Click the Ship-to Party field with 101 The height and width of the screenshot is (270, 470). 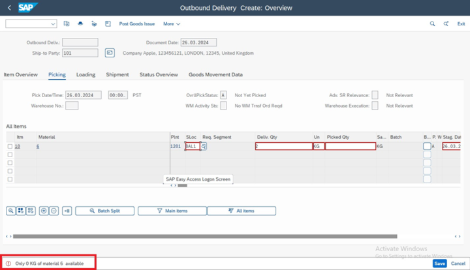[80, 53]
